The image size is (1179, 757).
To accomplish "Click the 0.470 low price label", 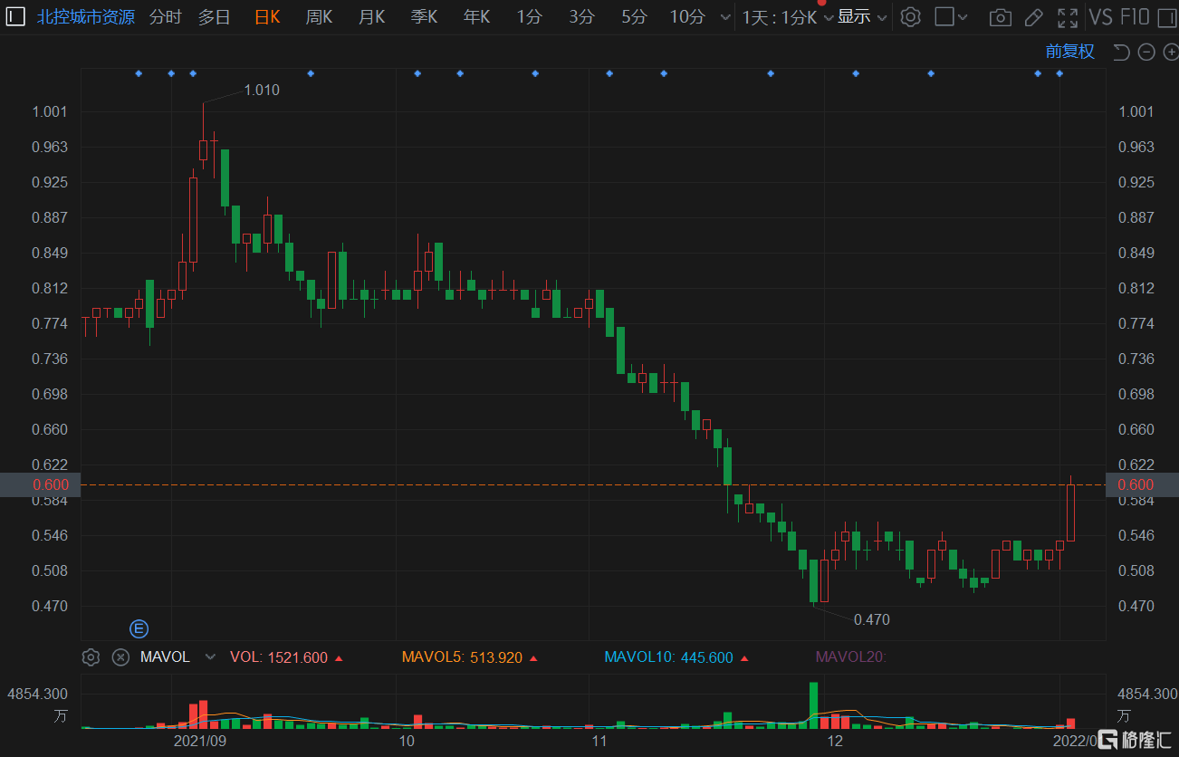I will point(872,619).
